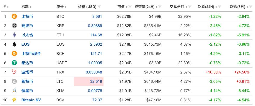Screen dimensions: 255x106
Task: Click the Litecoin (莱特币) grey icon
Action: [x=14, y=81]
